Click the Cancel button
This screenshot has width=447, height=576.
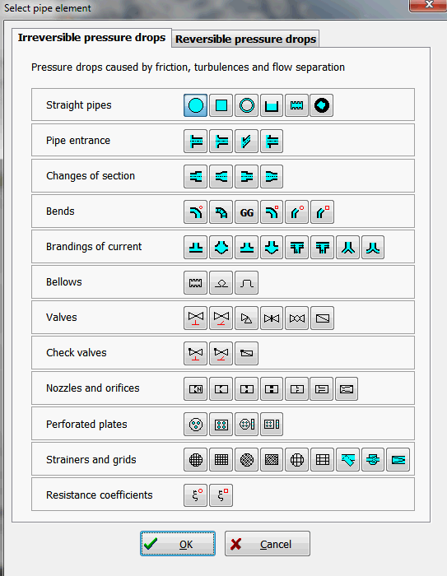click(268, 544)
